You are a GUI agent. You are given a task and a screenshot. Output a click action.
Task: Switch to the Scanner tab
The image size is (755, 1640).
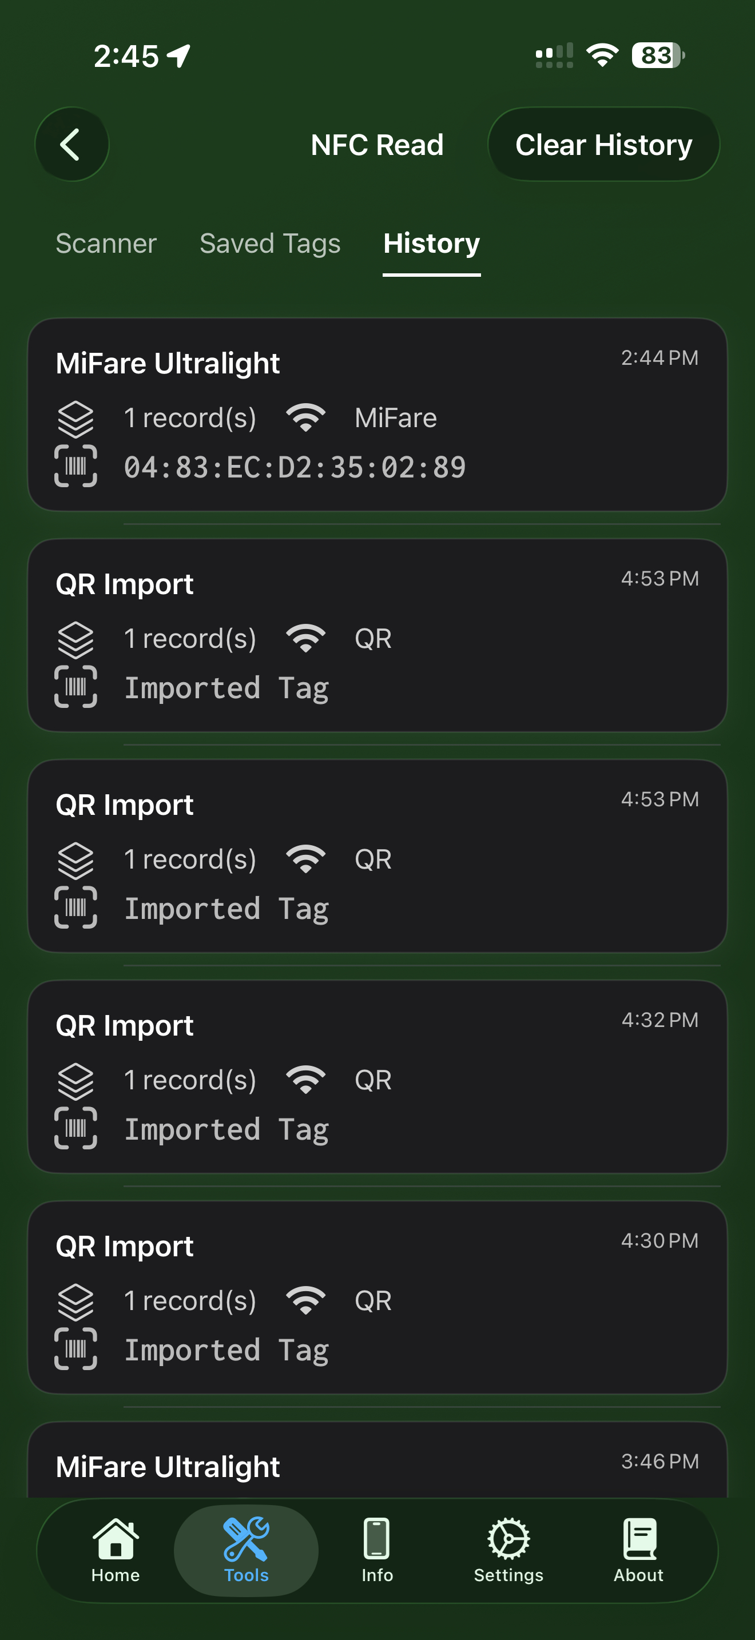click(106, 243)
